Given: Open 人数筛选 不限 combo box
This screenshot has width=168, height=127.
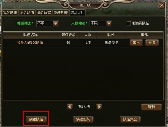Looking at the screenshot, I should [x=101, y=23].
